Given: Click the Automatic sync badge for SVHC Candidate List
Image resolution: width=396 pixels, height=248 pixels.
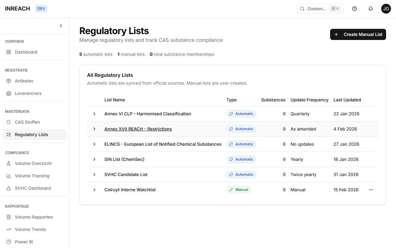Looking at the screenshot, I should 241,175.
